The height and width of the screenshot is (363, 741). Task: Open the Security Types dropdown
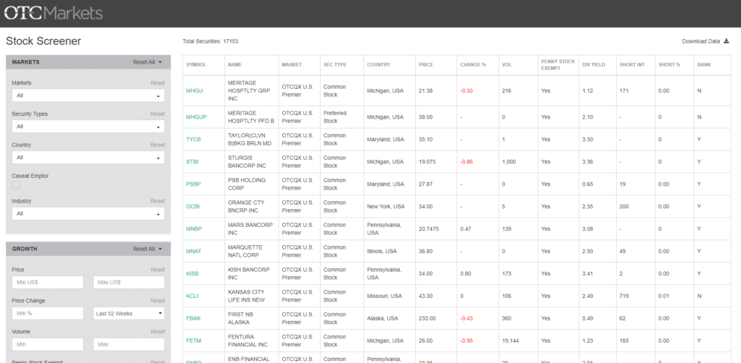click(88, 126)
